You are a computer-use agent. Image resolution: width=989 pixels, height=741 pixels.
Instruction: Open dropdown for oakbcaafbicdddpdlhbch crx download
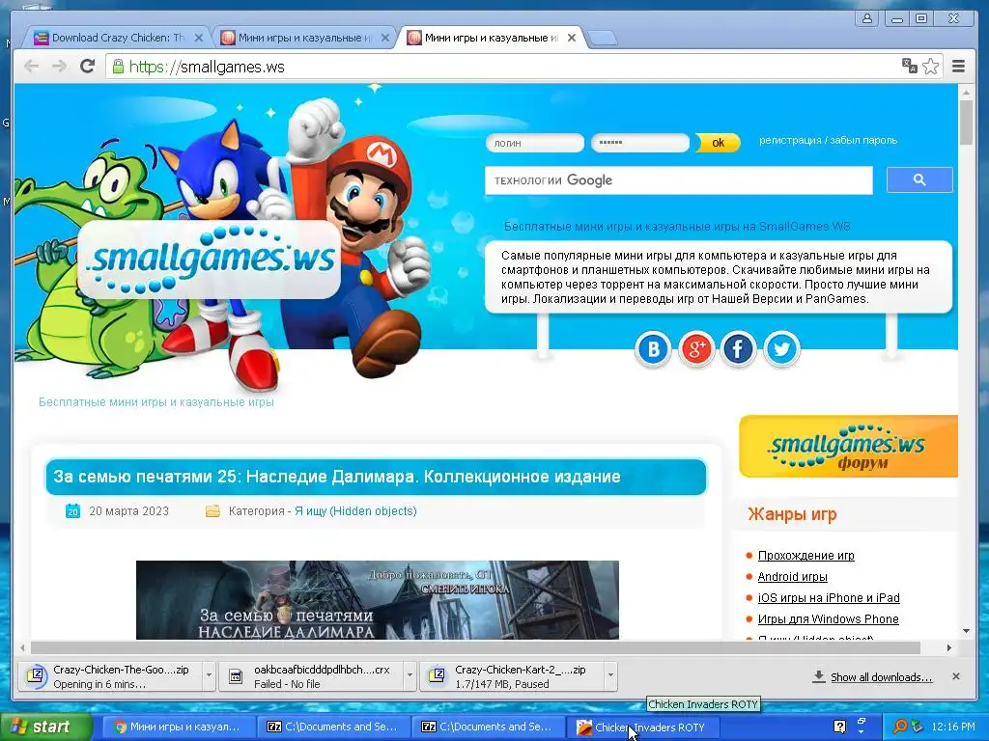click(x=410, y=675)
